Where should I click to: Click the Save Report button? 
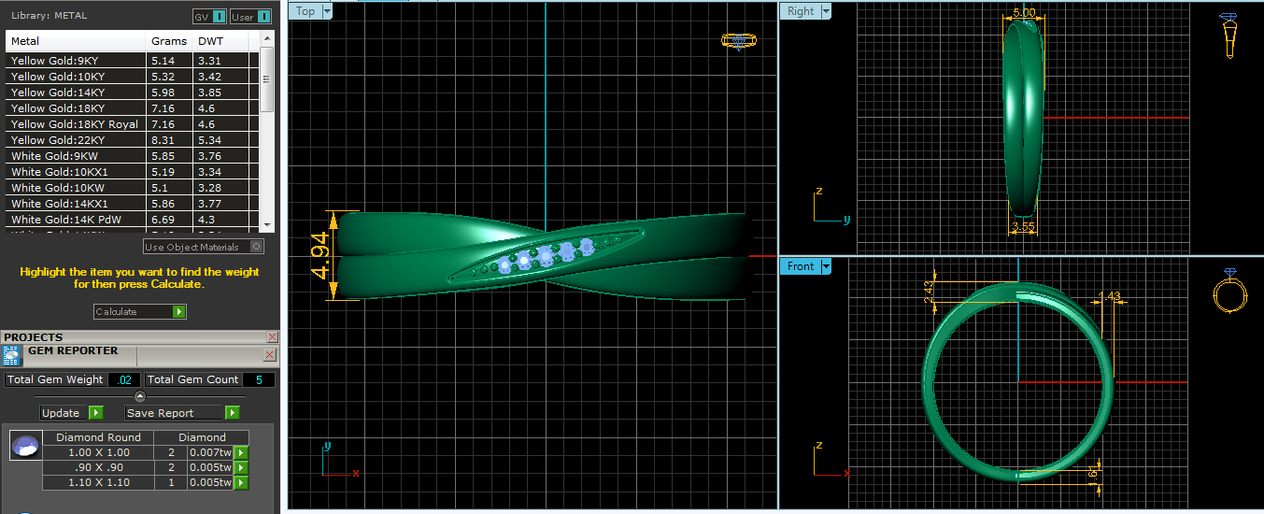(182, 412)
